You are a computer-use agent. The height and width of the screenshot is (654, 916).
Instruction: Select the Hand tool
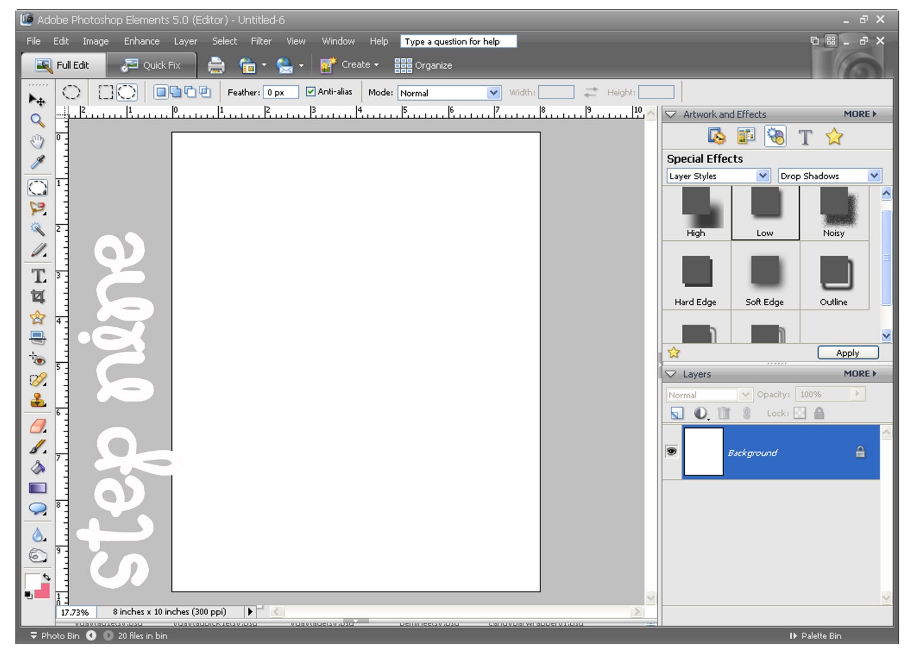click(x=37, y=141)
